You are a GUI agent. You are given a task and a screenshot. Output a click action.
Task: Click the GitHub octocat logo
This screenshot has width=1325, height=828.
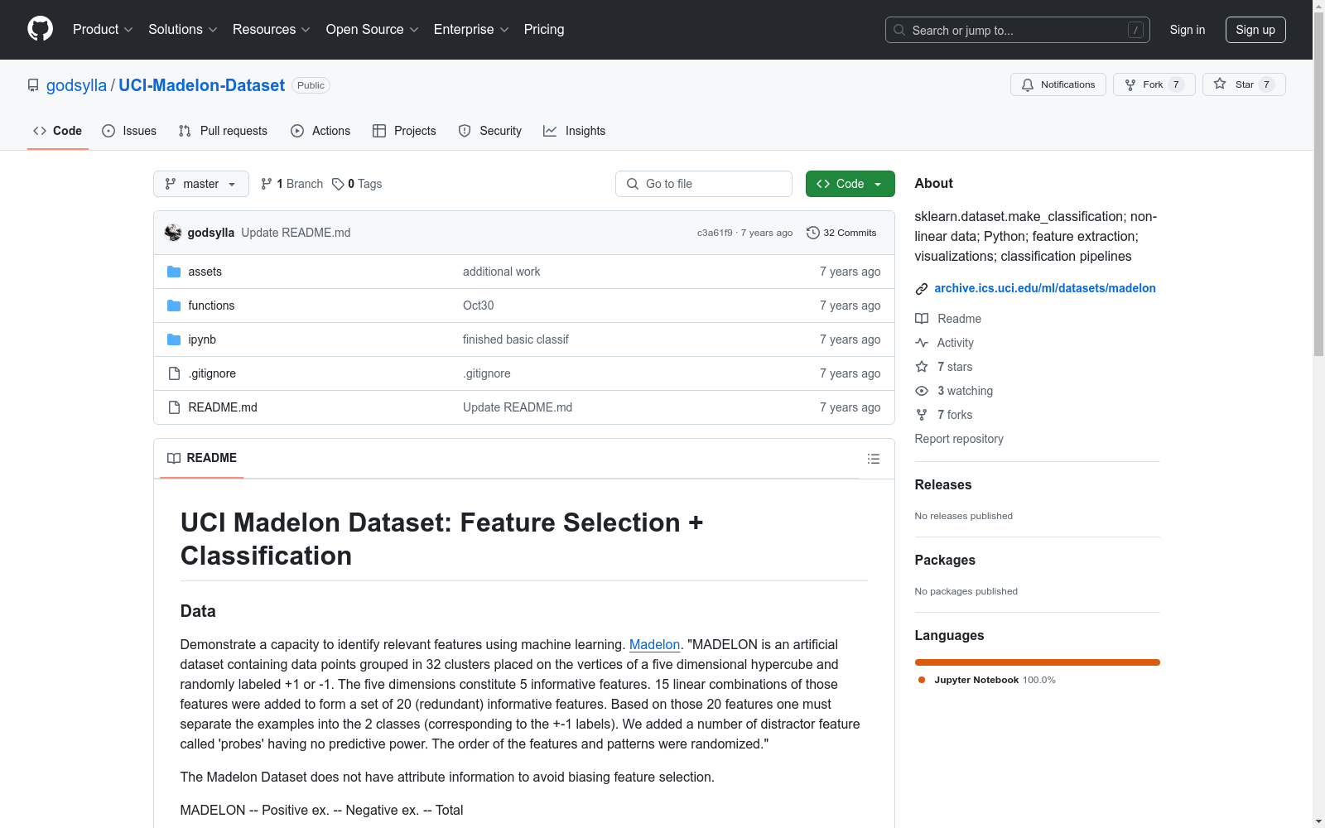pyautogui.click(x=40, y=29)
